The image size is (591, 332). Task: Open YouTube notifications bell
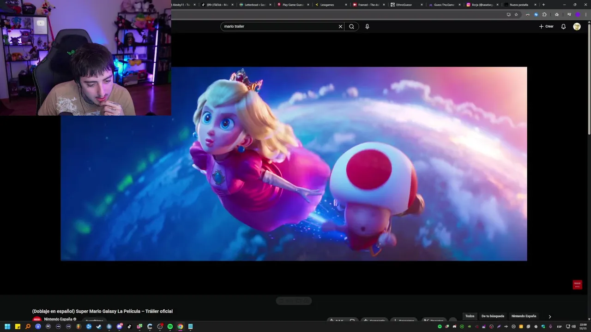click(563, 26)
